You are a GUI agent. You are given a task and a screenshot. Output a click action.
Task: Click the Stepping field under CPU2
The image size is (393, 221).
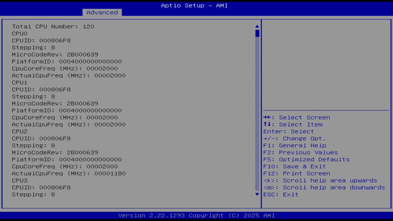(33, 145)
